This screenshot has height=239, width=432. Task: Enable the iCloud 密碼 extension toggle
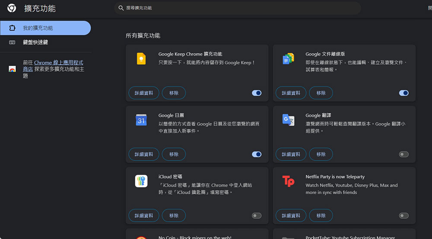pyautogui.click(x=257, y=216)
